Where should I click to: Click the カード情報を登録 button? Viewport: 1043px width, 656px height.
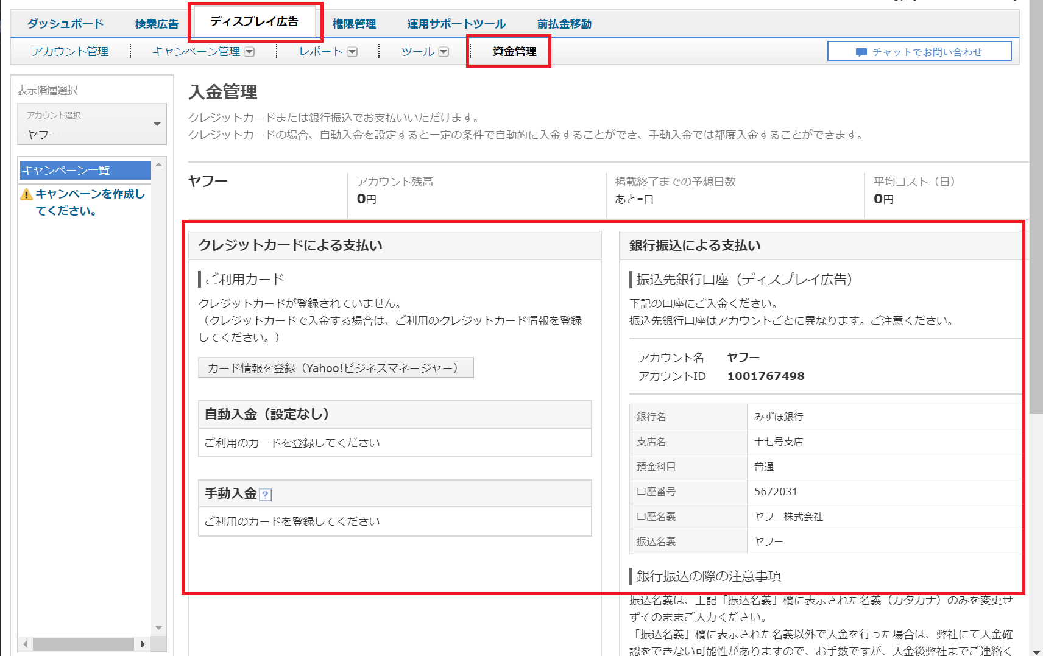pos(335,368)
